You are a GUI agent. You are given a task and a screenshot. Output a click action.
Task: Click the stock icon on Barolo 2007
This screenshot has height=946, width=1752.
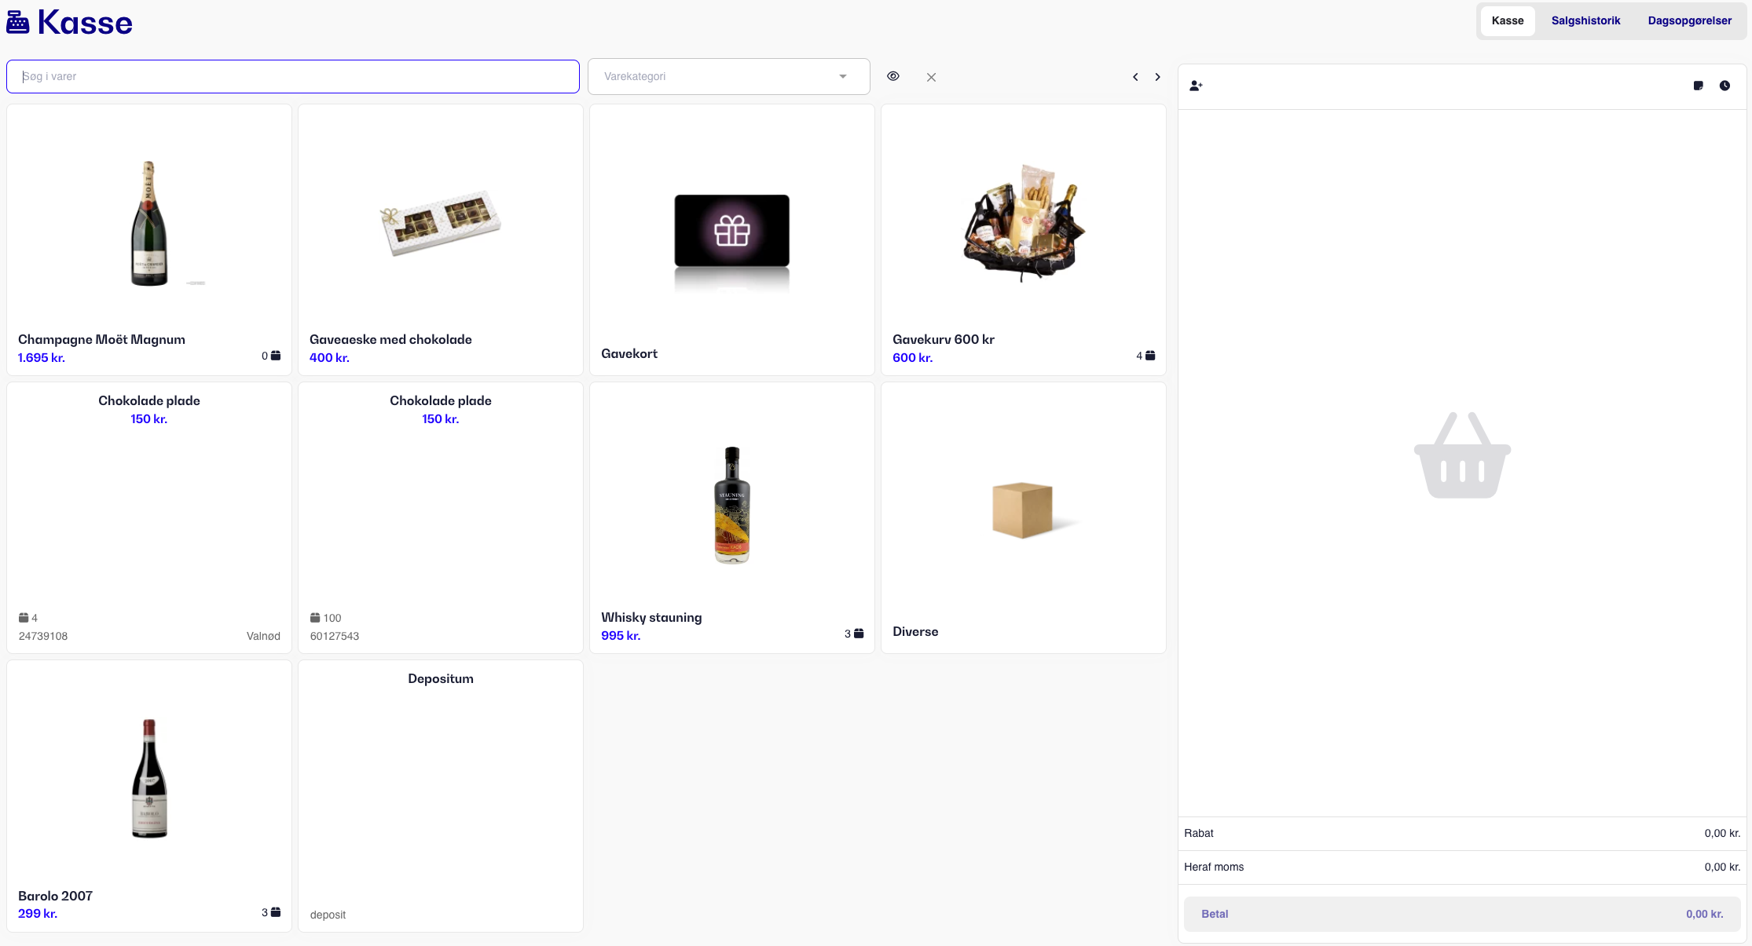(x=276, y=912)
